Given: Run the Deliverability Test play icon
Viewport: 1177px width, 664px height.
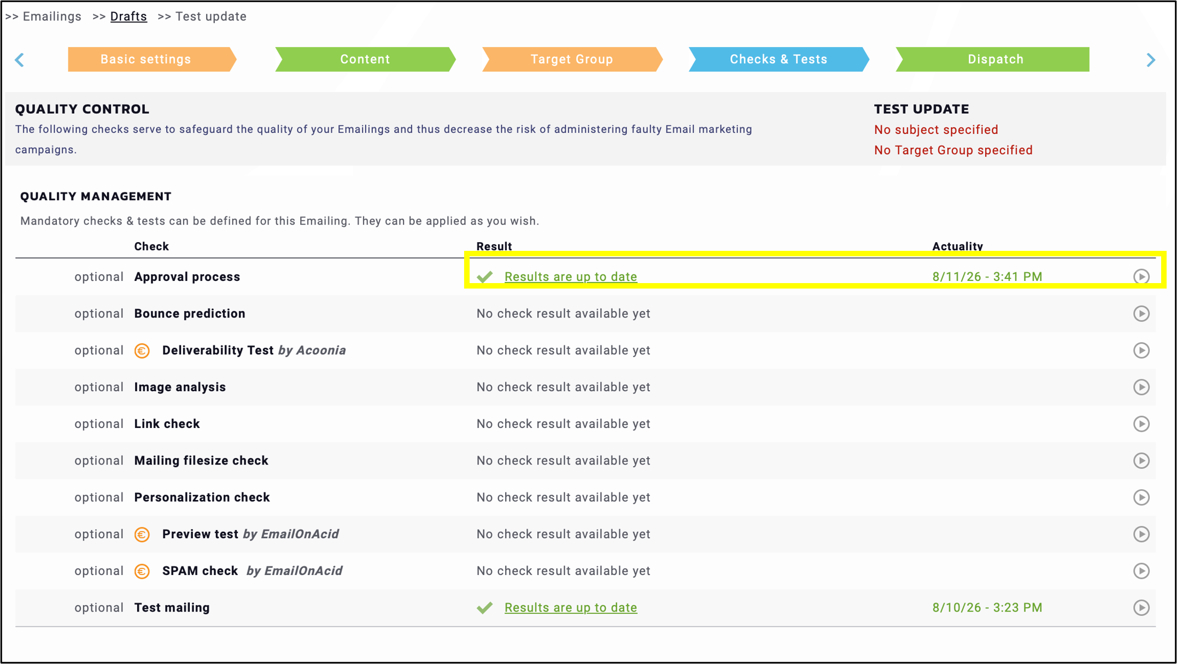Looking at the screenshot, I should pyautogui.click(x=1141, y=350).
